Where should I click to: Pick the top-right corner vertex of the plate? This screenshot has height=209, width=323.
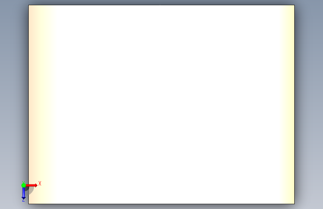[295, 5]
